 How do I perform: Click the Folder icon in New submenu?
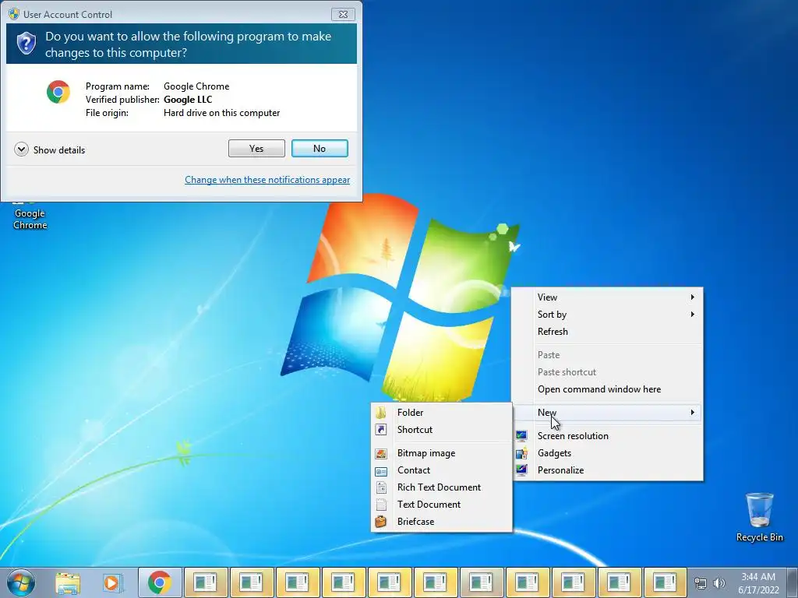pyautogui.click(x=380, y=413)
